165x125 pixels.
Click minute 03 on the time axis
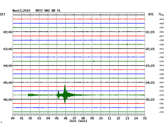[39, 118]
